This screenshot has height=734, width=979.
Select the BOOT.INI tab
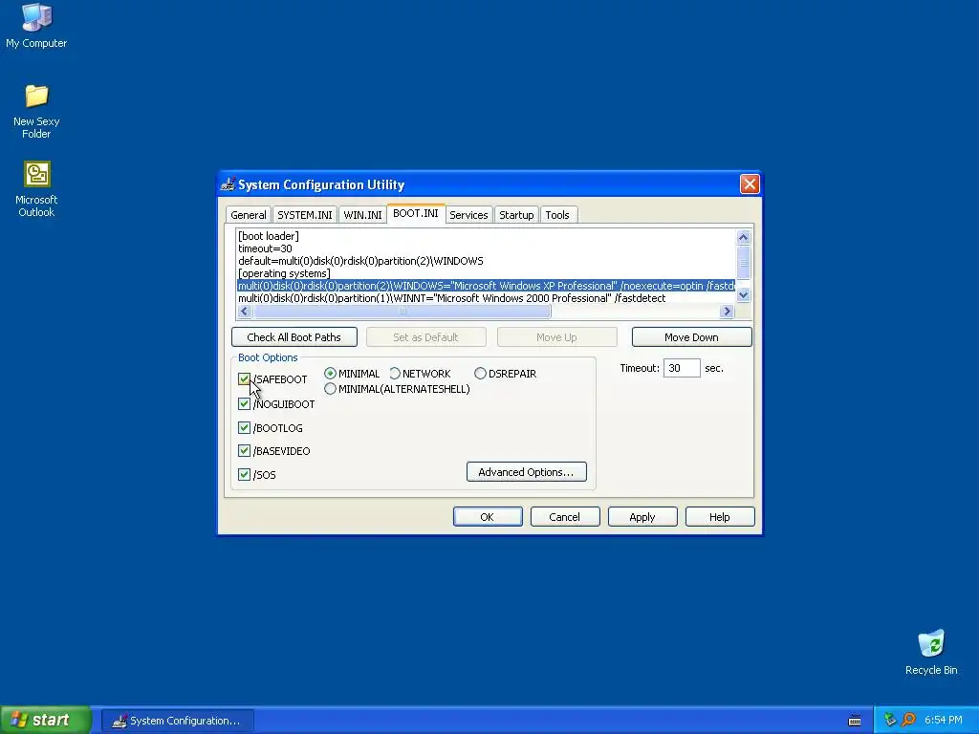415,213
